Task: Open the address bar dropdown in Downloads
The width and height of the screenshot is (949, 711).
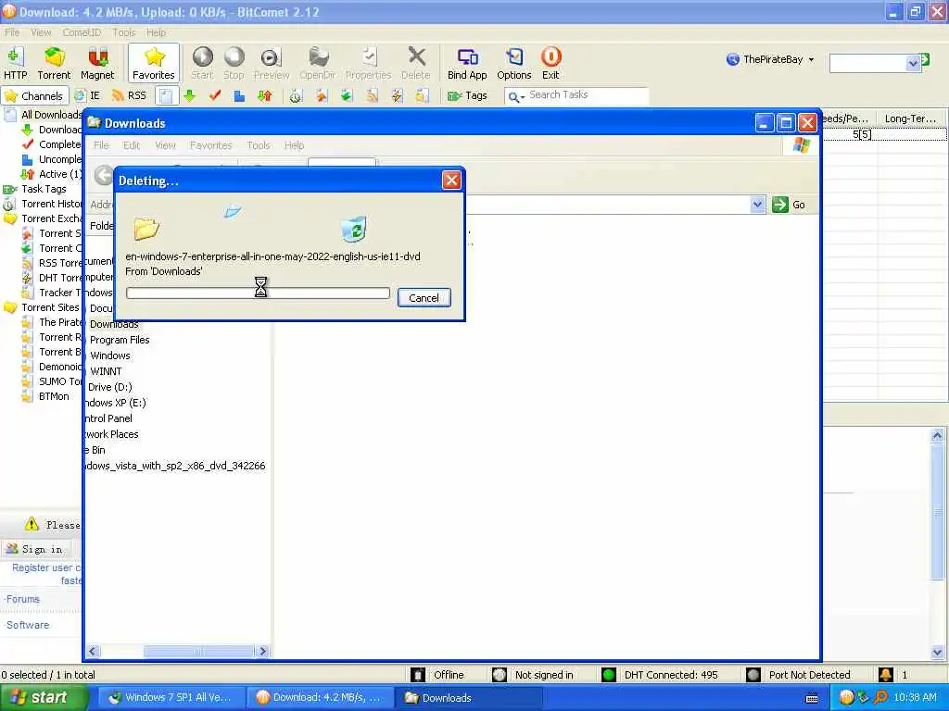Action: coord(757,205)
